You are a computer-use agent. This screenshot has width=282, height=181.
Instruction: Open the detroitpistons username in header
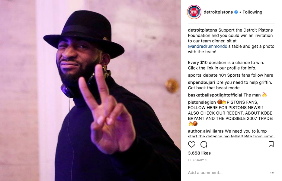pyautogui.click(x=218, y=12)
